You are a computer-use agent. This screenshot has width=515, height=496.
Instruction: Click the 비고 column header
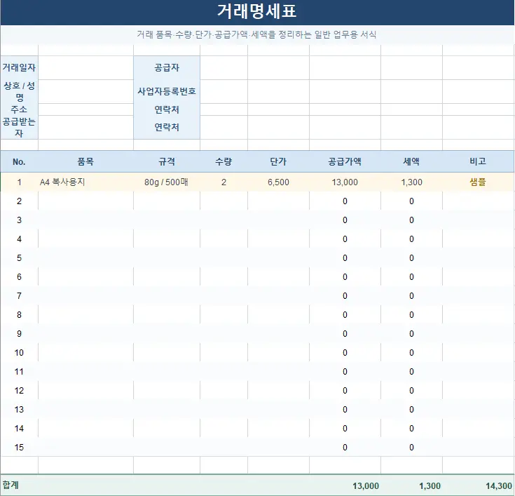[x=478, y=161]
